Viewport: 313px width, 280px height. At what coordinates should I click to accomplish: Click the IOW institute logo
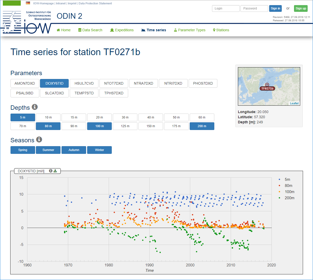(27, 22)
